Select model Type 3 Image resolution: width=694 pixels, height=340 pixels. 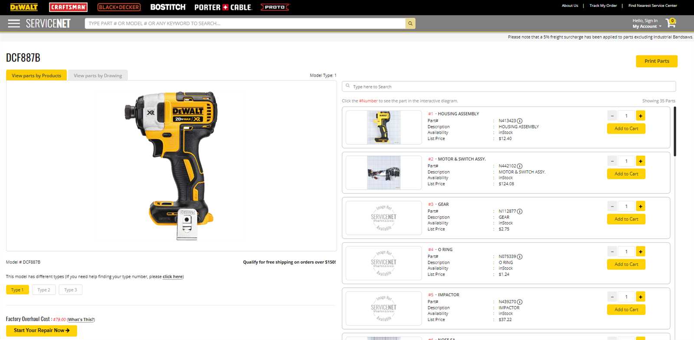click(71, 290)
